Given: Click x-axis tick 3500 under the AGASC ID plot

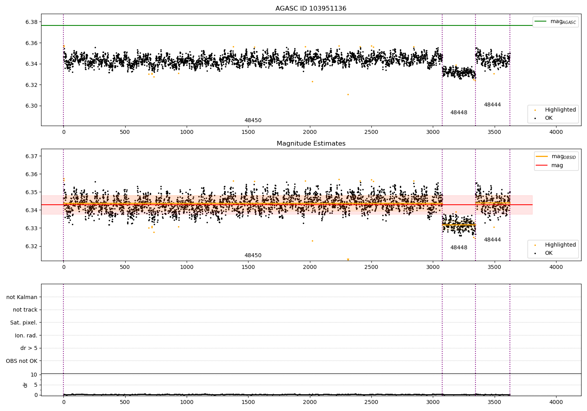Looking at the screenshot, I should [495, 132].
